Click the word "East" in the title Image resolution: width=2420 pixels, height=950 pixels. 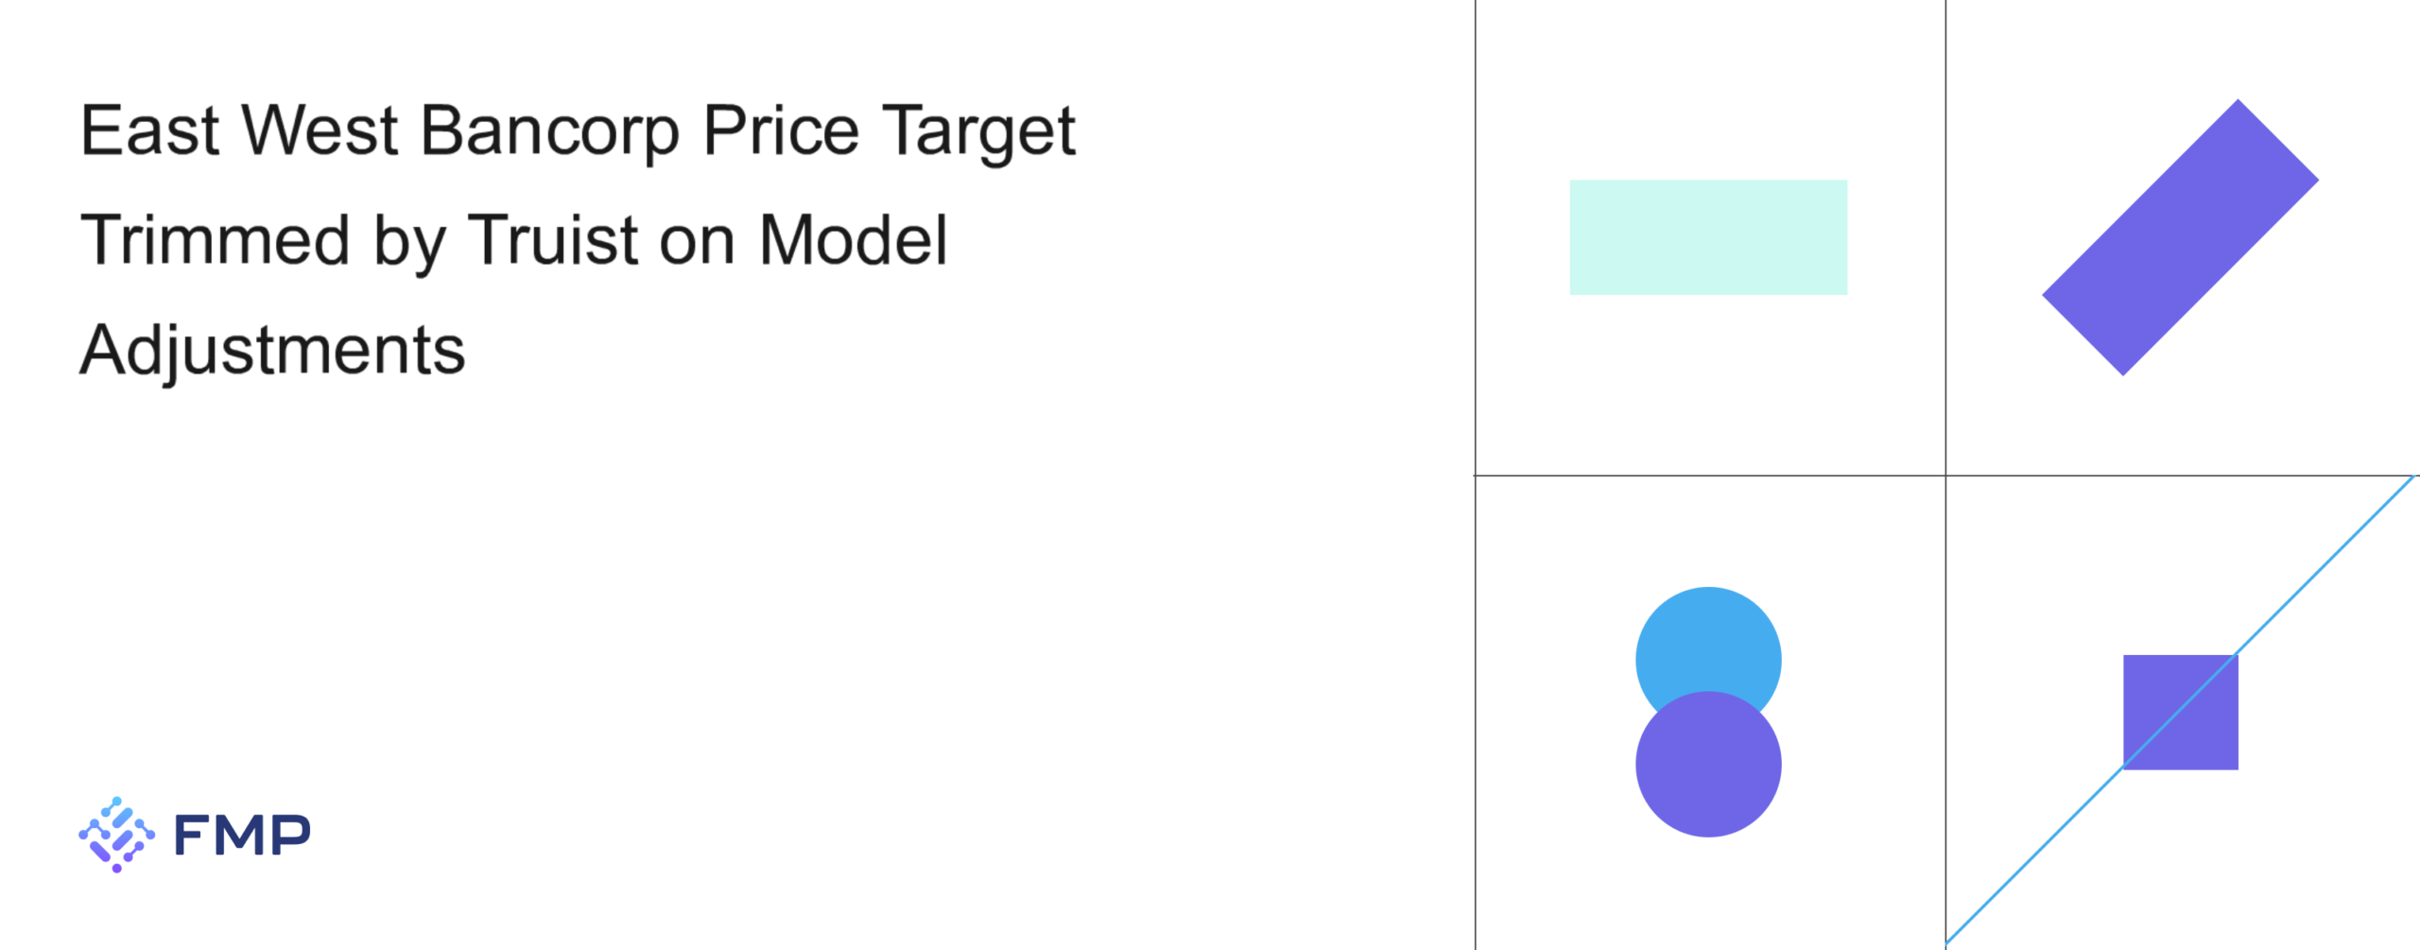point(149,130)
